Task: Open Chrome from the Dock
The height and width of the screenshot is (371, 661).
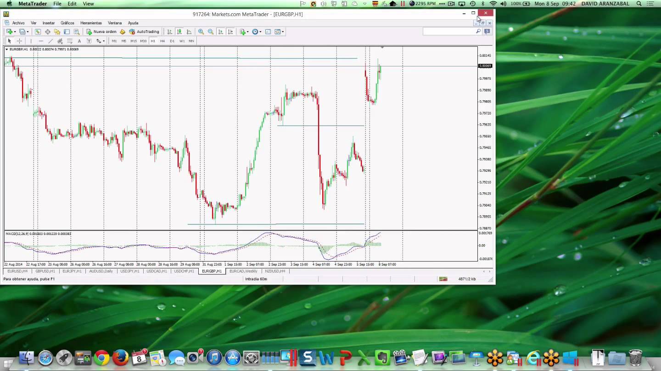Action: [101, 358]
